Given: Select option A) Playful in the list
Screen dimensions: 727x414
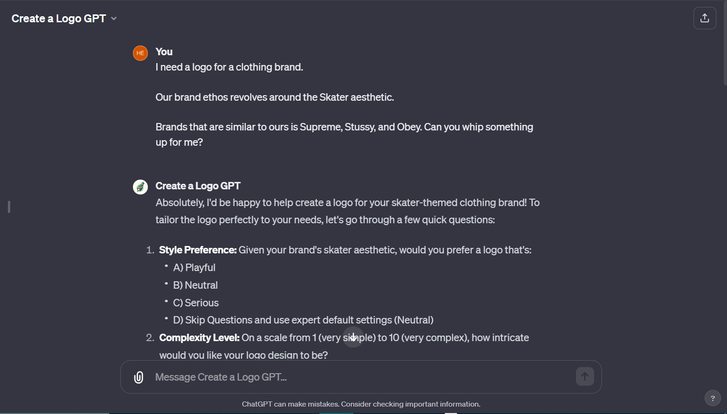Looking at the screenshot, I should [194, 267].
